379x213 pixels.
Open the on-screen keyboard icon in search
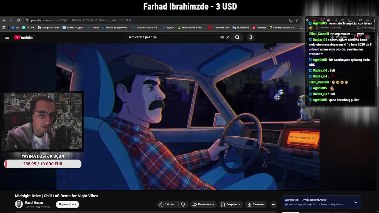tap(222, 37)
